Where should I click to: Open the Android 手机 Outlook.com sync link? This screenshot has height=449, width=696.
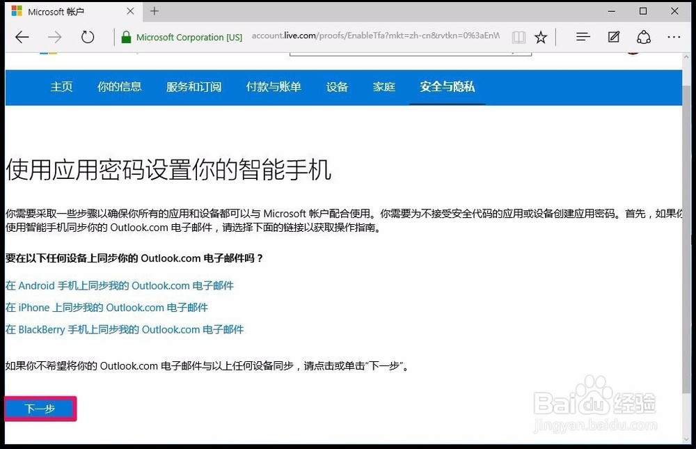120,285
